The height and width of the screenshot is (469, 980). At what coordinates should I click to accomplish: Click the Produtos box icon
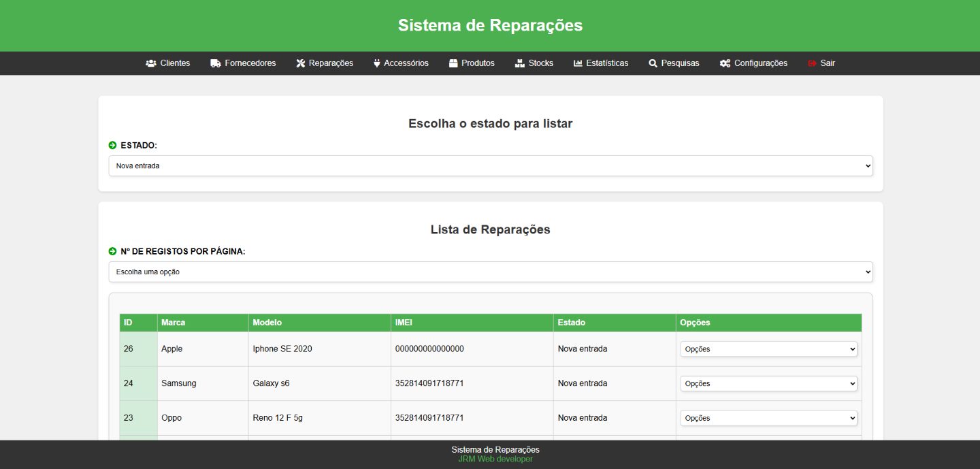click(453, 63)
